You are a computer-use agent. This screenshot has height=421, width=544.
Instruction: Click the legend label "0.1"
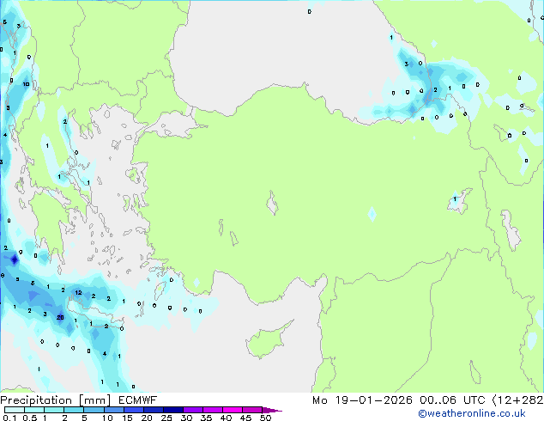9,418
